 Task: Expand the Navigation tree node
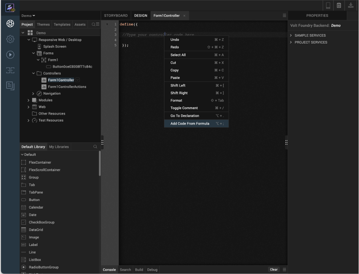click(x=33, y=93)
